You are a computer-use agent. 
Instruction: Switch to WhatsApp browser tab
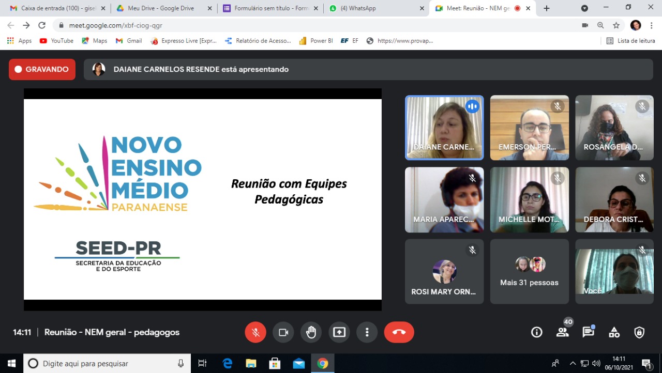[375, 8]
